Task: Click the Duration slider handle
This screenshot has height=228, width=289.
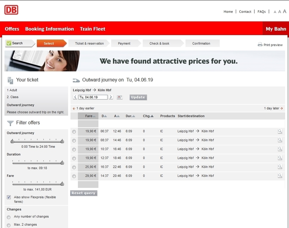Action: pos(62,162)
